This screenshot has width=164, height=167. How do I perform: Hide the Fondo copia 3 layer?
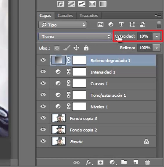pos(43,118)
